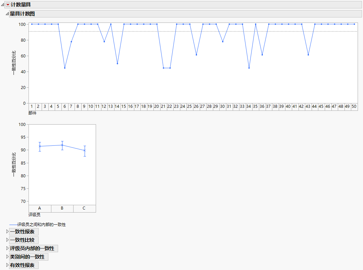Expand the 有效性报表 section
The image size is (363, 270).
[6, 265]
